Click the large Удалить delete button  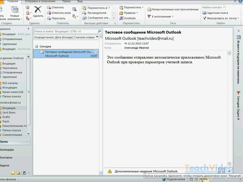click(38, 12)
